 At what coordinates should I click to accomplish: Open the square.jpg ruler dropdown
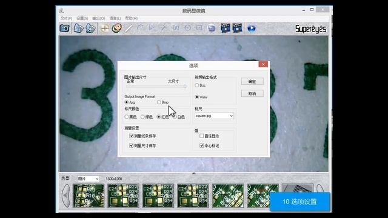point(214,116)
